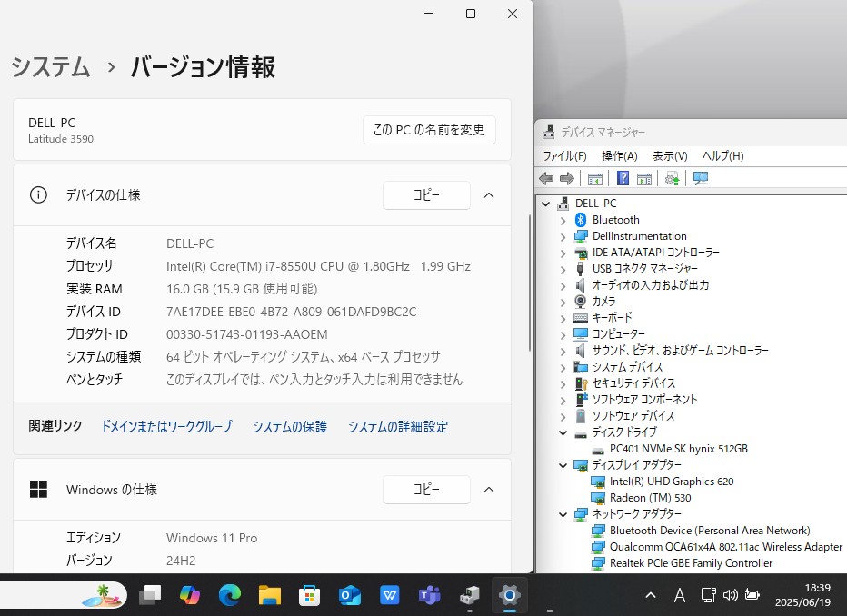Open the WPS Writer taskbar icon

(390, 595)
